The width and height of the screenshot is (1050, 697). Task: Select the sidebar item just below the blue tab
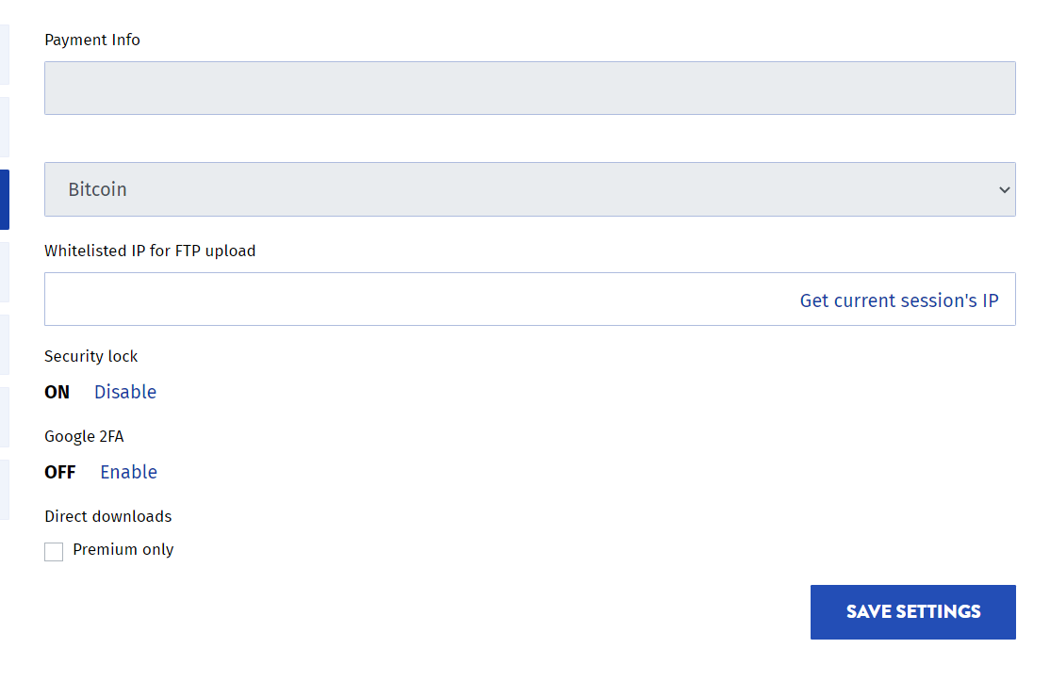tap(4, 272)
